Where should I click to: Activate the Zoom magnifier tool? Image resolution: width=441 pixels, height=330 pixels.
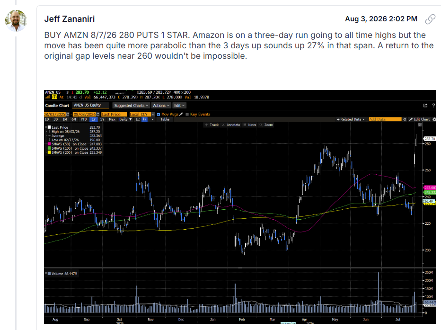pos(266,125)
